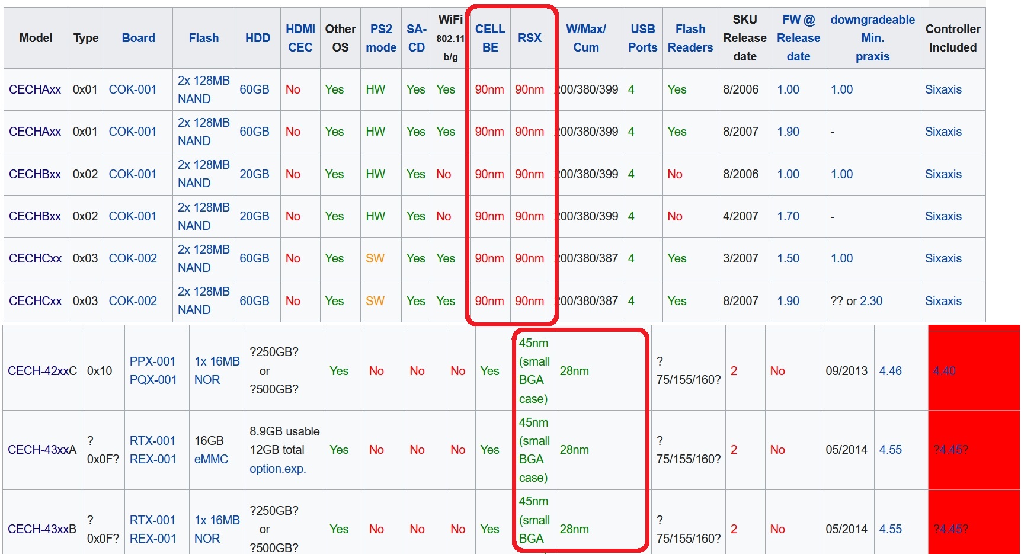This screenshot has height=554, width=1021.
Task: Open the FW @ Release date header link
Action: pyautogui.click(x=798, y=38)
